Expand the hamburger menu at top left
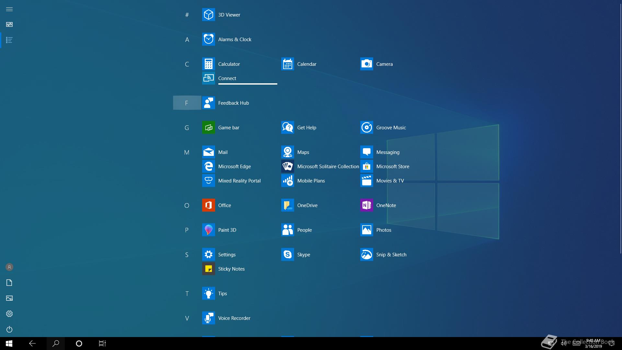The width and height of the screenshot is (622, 350). pos(9,9)
